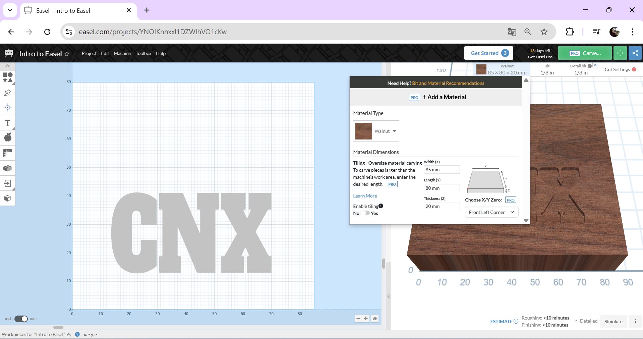The image size is (643, 339).
Task: Click the translate page icon
Action: (x=512, y=32)
